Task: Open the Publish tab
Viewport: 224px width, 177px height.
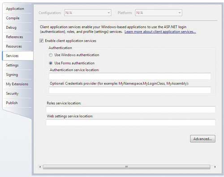Action: tap(17, 103)
